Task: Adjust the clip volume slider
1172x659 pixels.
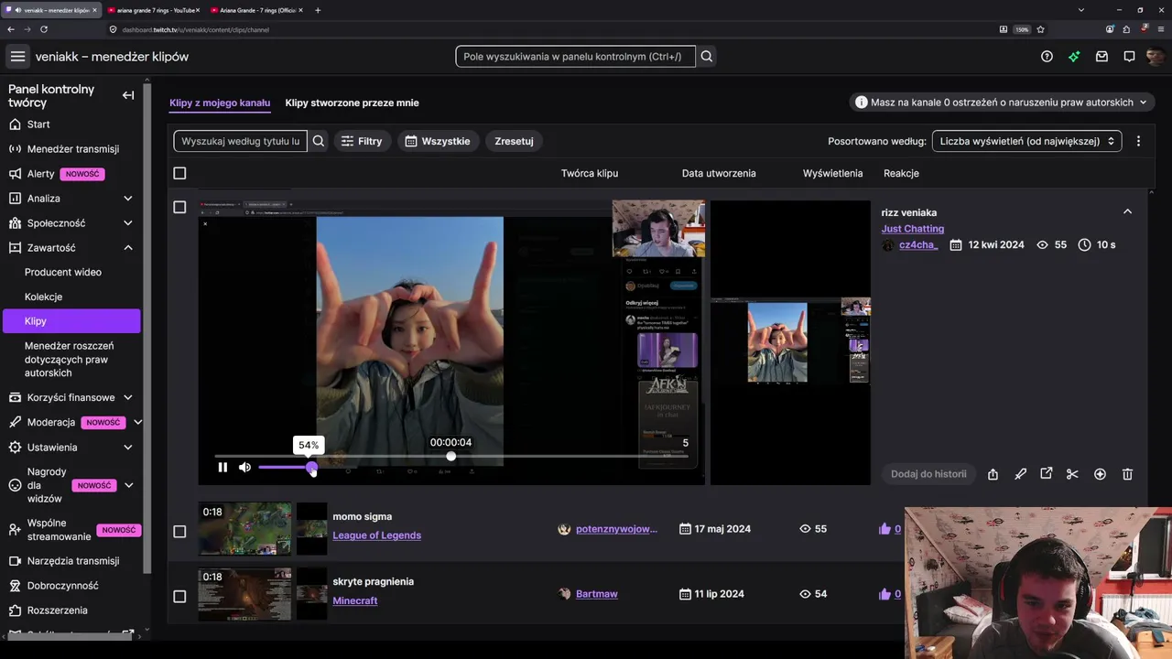Action: tap(286, 468)
